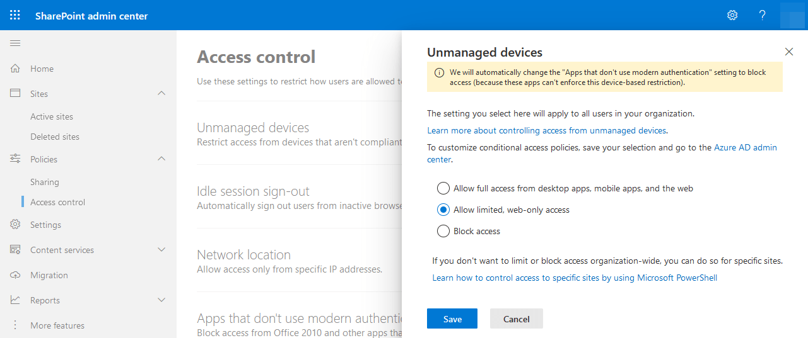Image resolution: width=808 pixels, height=338 pixels.
Task: Open the settings gear in the header
Action: [732, 15]
